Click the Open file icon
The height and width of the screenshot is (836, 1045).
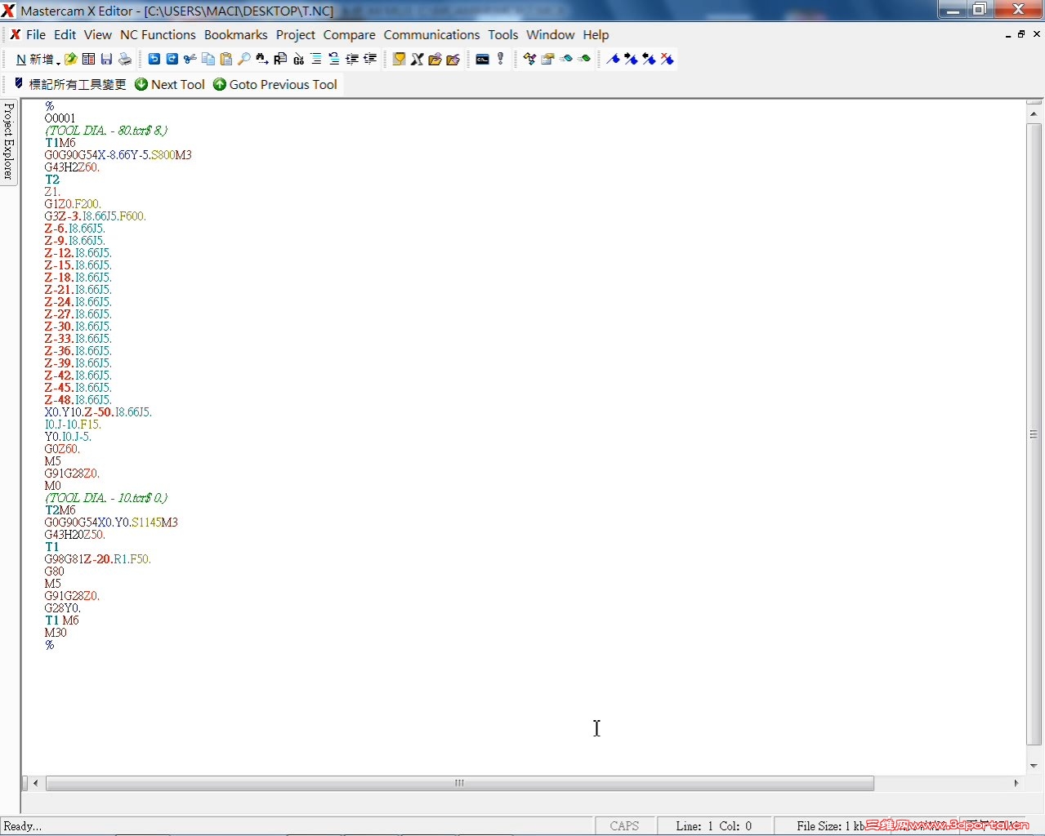[71, 59]
